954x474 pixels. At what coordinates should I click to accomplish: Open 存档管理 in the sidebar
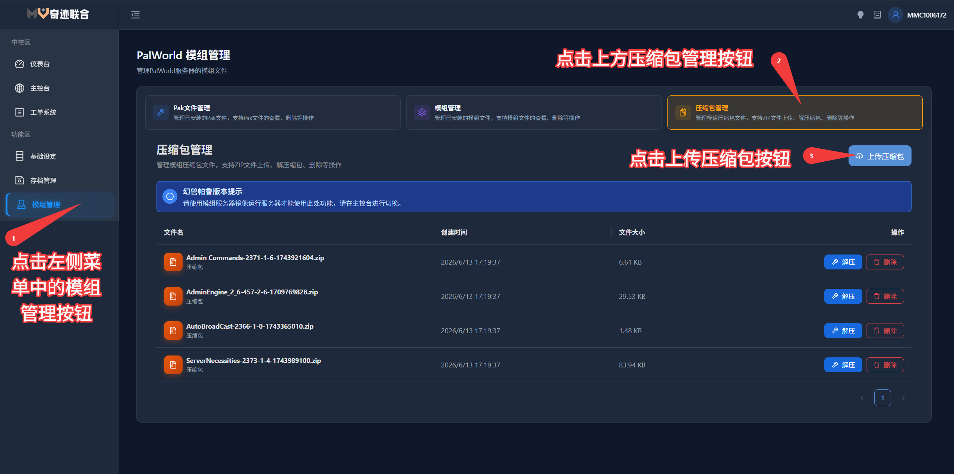coord(60,180)
